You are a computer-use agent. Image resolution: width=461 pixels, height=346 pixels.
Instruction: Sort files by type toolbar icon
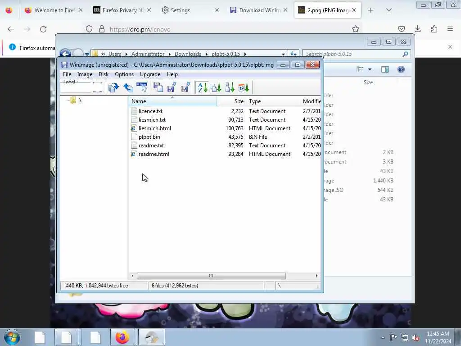click(216, 88)
